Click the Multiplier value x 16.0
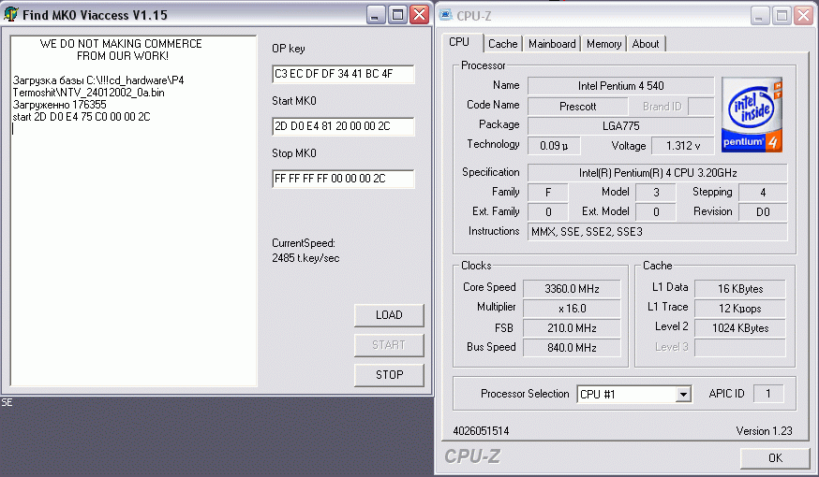Viewport: 819px width, 477px height. coord(572,308)
